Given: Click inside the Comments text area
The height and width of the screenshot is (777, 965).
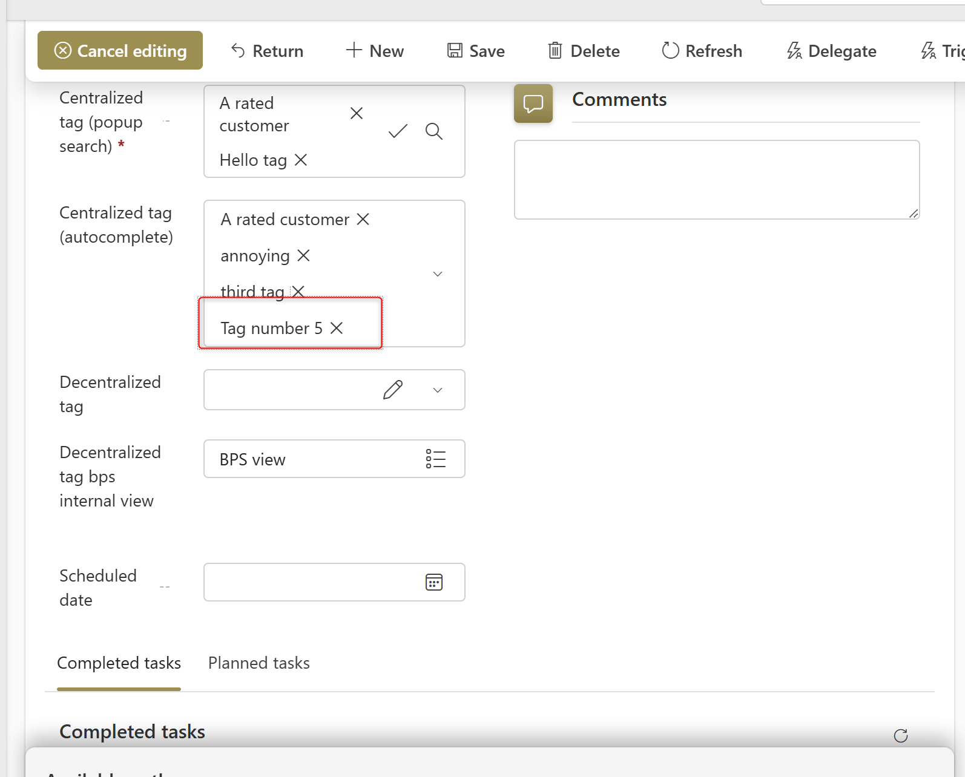Looking at the screenshot, I should click(x=716, y=180).
